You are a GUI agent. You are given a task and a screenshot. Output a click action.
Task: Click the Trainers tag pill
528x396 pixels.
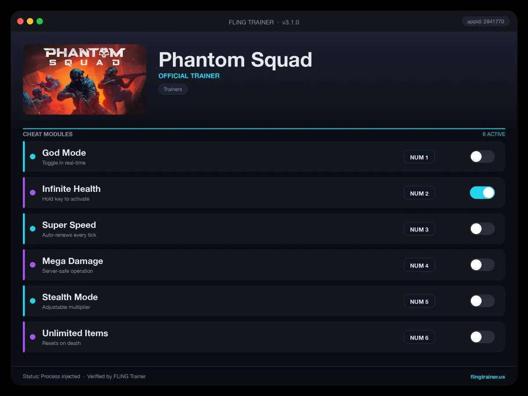tap(173, 89)
